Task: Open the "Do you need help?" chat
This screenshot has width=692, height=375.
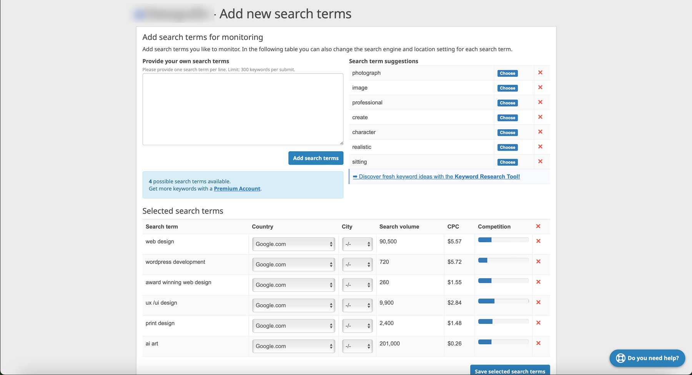Action: [647, 358]
